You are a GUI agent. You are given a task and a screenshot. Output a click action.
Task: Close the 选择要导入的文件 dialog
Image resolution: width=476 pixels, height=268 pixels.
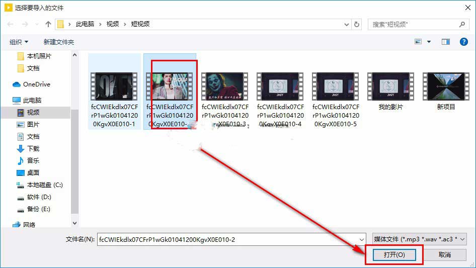[x=468, y=8]
